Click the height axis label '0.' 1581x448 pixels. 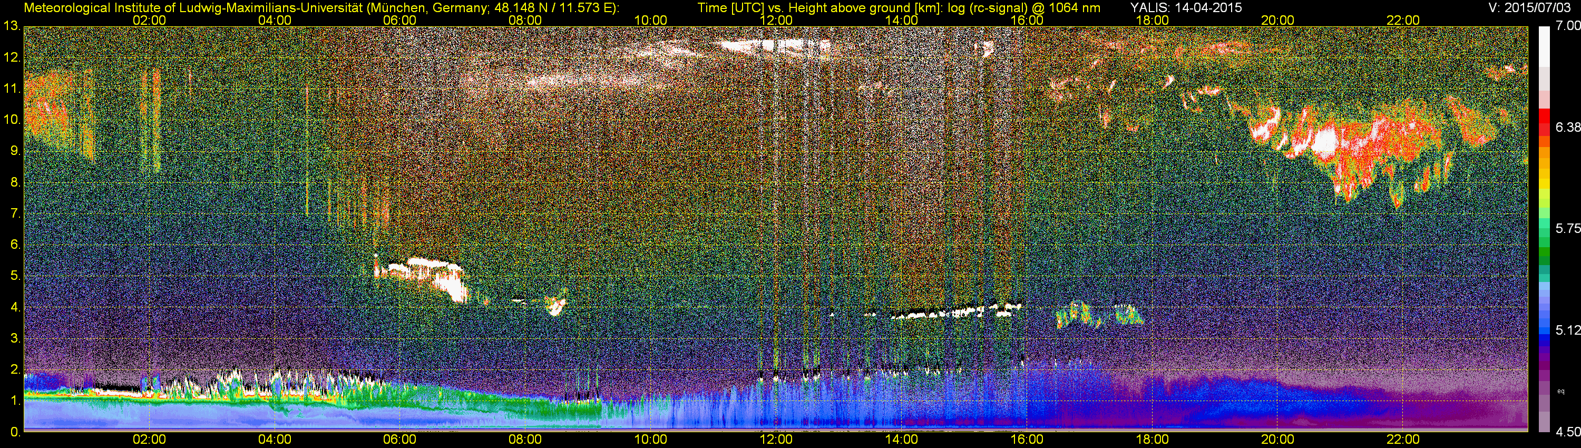coord(15,432)
